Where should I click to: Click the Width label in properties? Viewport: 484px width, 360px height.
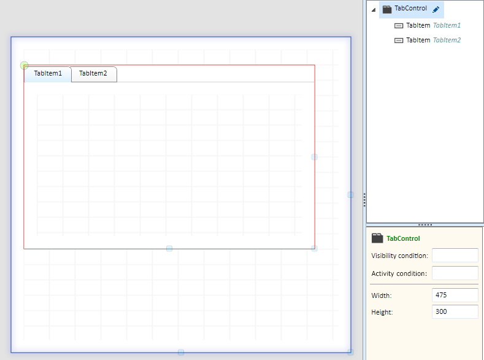382,295
